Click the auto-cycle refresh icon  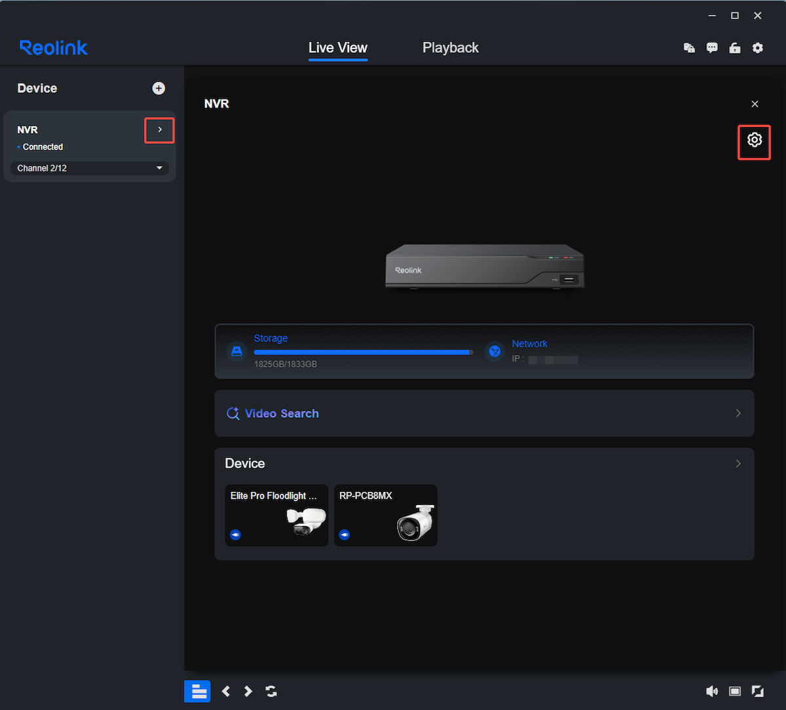point(271,691)
